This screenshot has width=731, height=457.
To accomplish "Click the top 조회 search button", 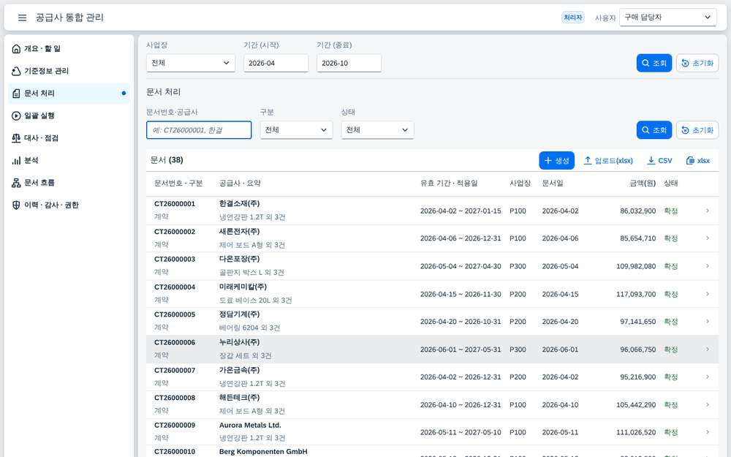I will (x=654, y=63).
